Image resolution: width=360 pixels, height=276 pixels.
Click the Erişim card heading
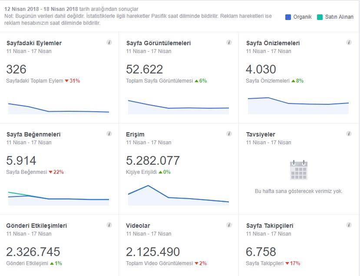135,134
